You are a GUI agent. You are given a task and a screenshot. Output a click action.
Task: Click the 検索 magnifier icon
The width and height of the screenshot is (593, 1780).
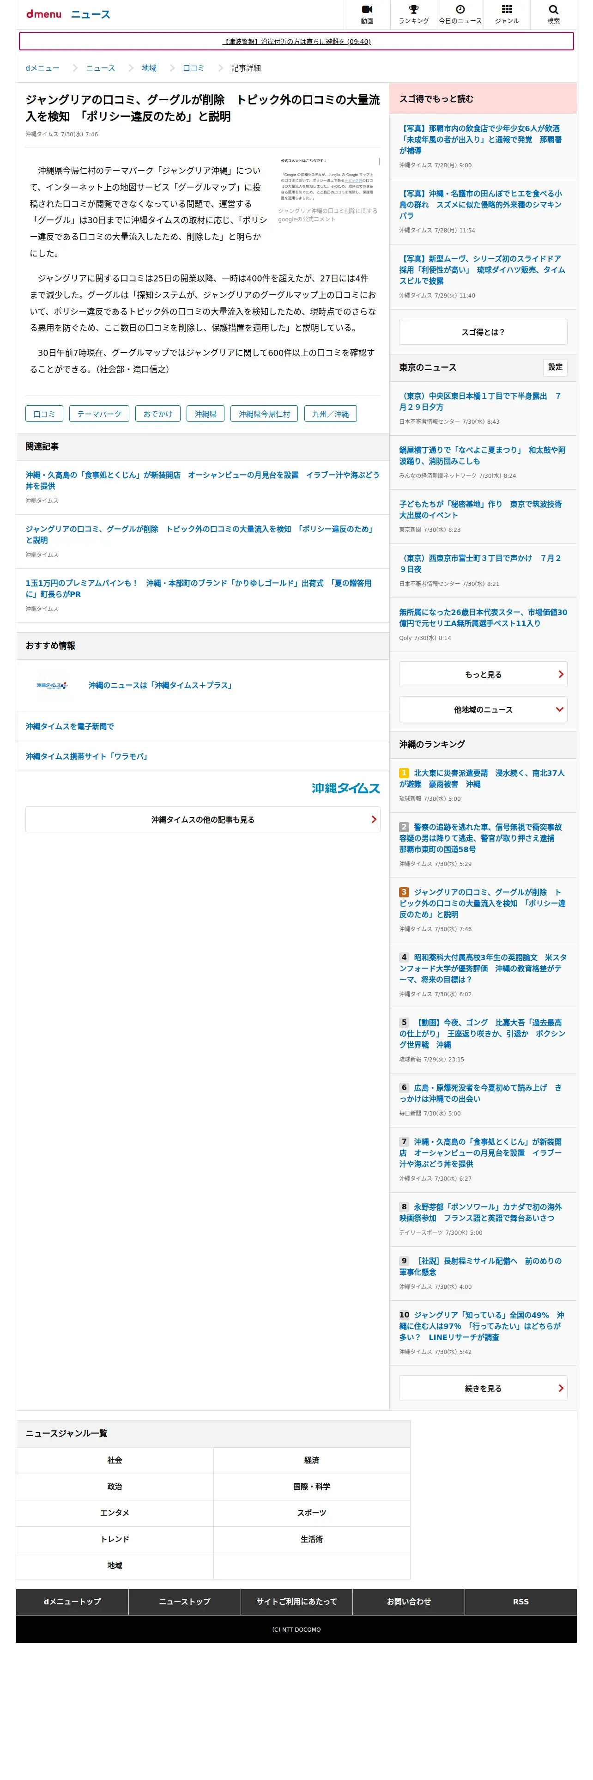553,14
